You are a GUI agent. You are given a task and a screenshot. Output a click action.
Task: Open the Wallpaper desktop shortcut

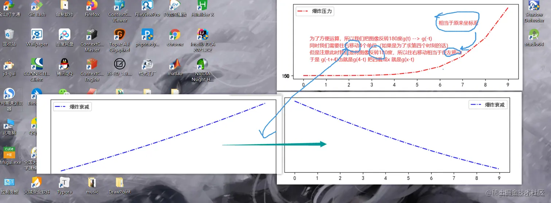point(37,38)
